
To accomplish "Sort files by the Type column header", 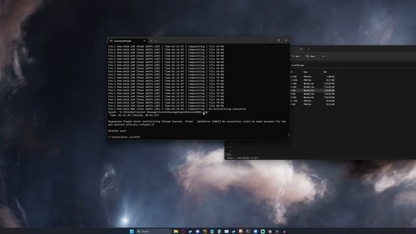I will [305, 72].
